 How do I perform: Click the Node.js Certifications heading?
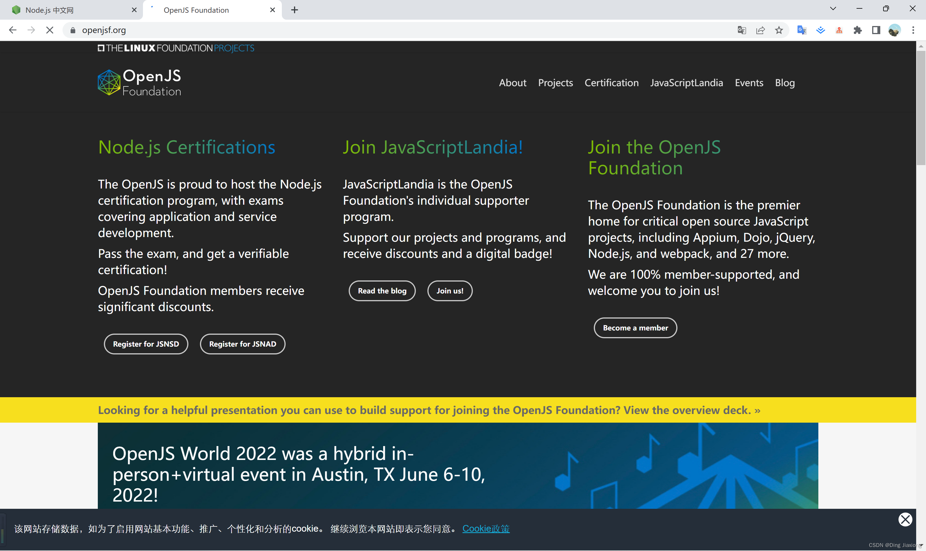point(187,147)
